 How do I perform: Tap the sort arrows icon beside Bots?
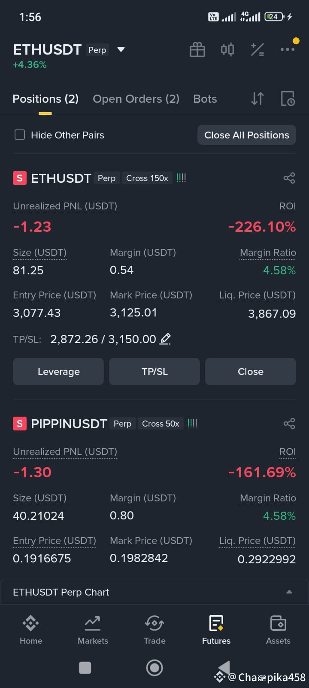[257, 98]
